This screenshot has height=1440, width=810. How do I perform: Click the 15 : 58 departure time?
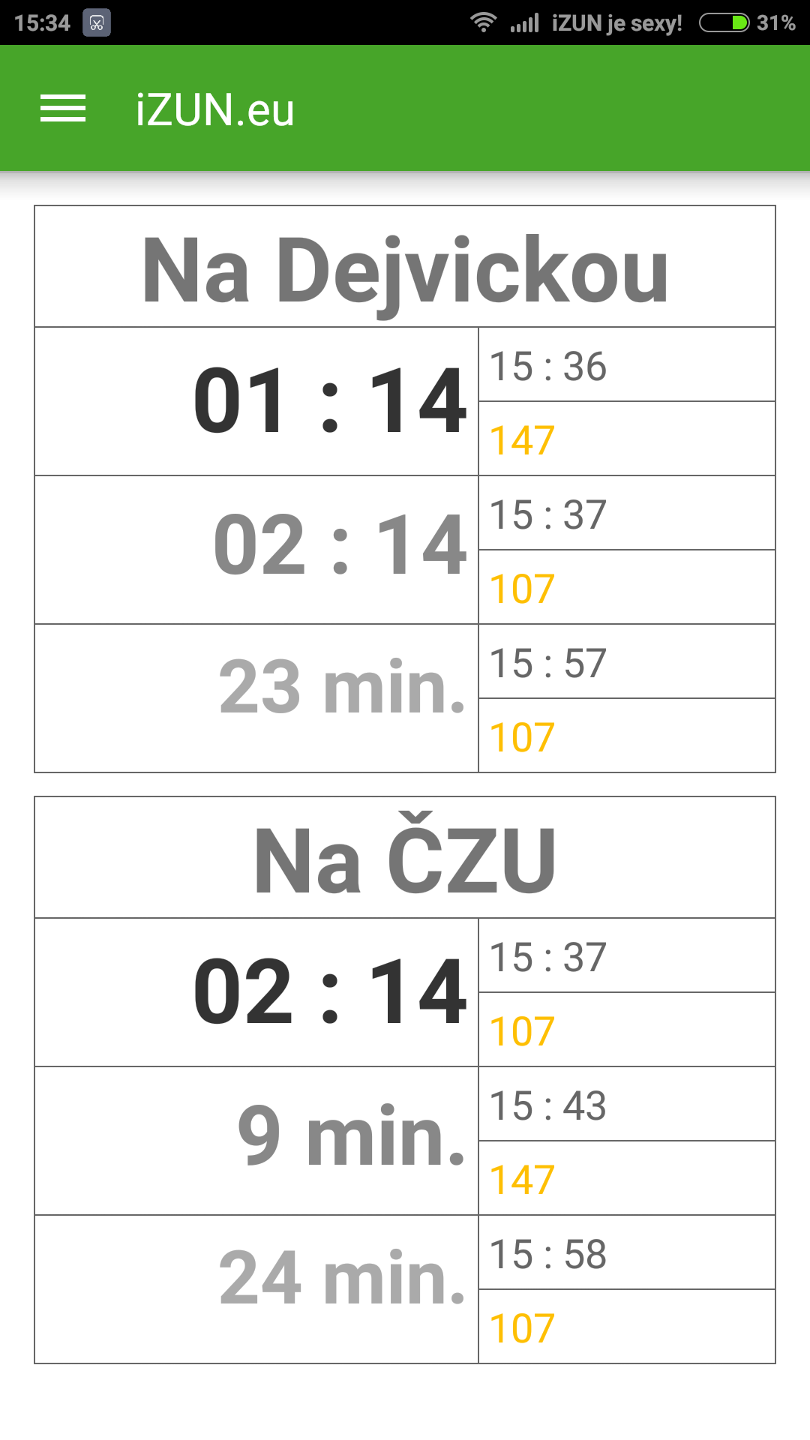(x=547, y=1255)
